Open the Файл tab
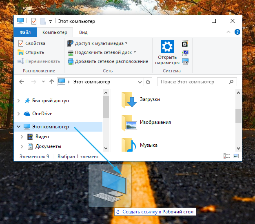 tap(25, 32)
